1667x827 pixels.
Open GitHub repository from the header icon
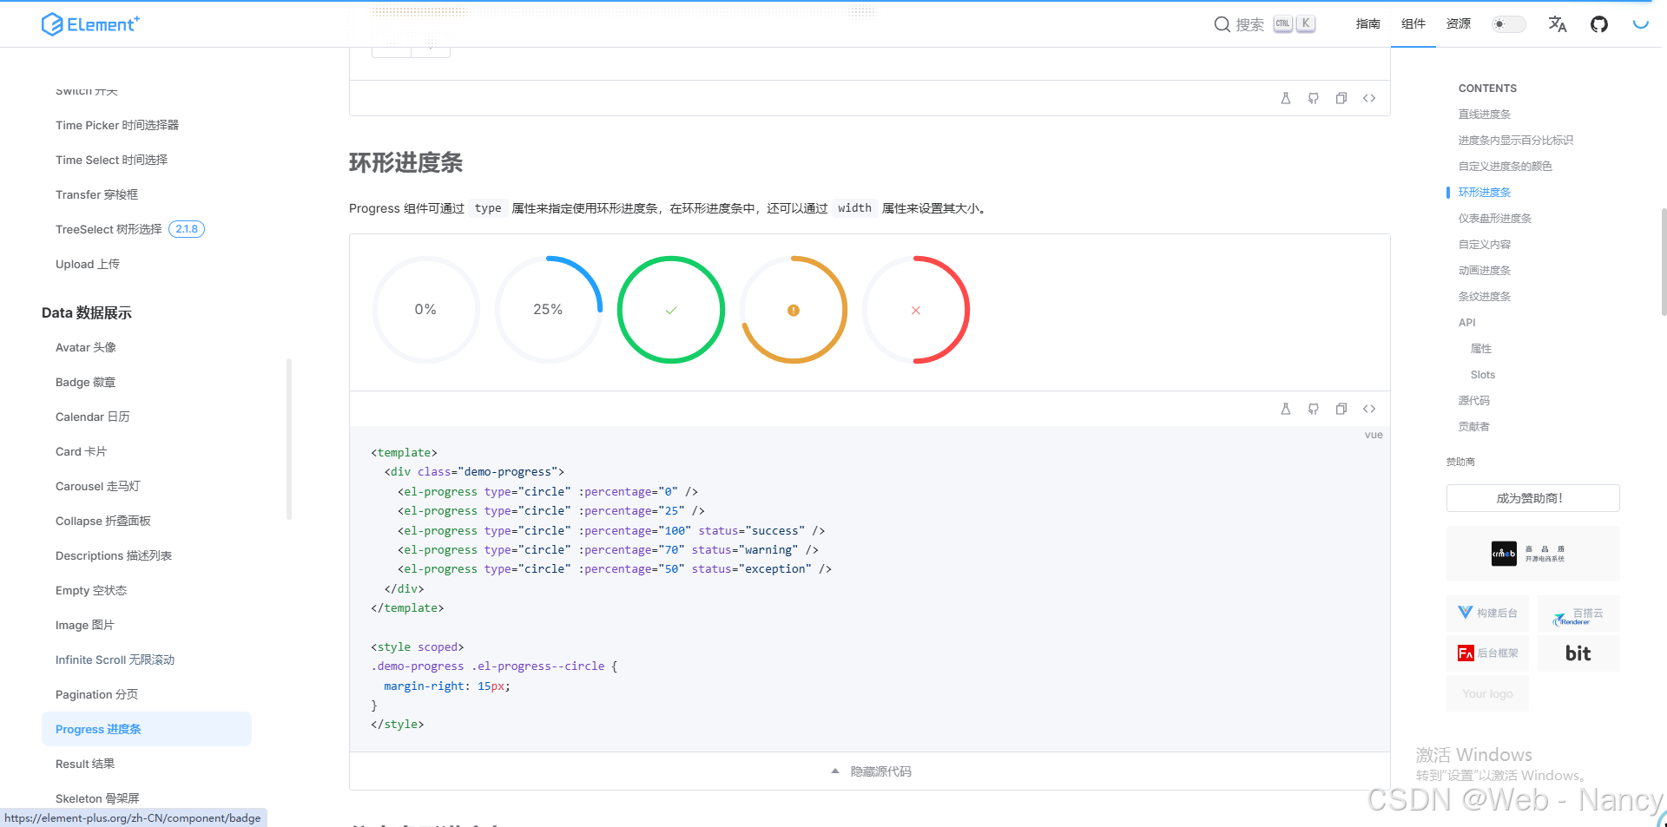pos(1599,23)
